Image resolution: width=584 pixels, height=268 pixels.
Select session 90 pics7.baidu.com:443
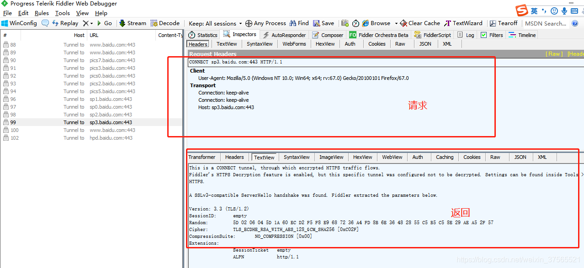pos(91,60)
